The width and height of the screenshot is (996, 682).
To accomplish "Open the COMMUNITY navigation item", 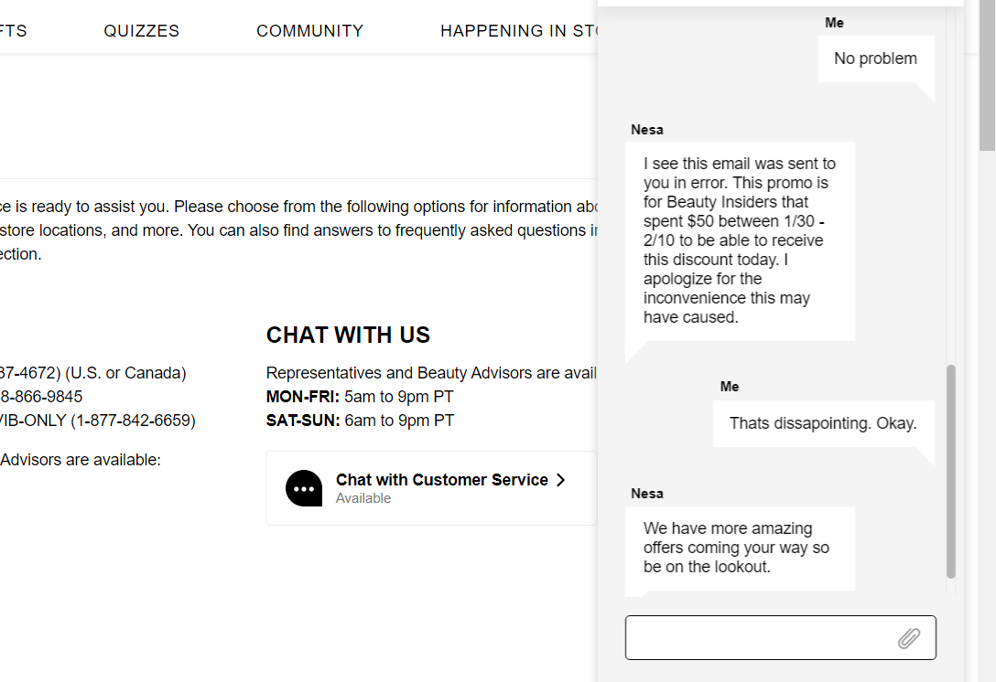I will 309,31.
